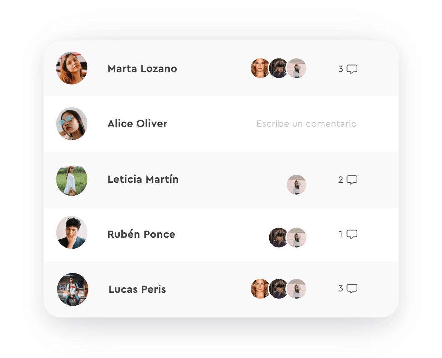Select the Marta Lozano name

coord(142,69)
